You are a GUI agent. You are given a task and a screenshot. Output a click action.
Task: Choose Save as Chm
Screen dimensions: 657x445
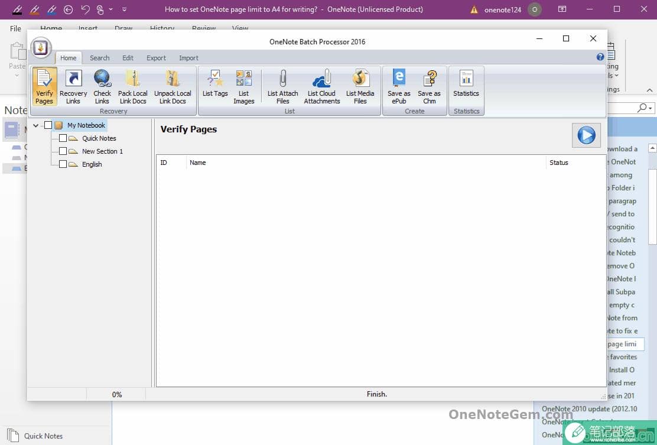[x=429, y=87]
